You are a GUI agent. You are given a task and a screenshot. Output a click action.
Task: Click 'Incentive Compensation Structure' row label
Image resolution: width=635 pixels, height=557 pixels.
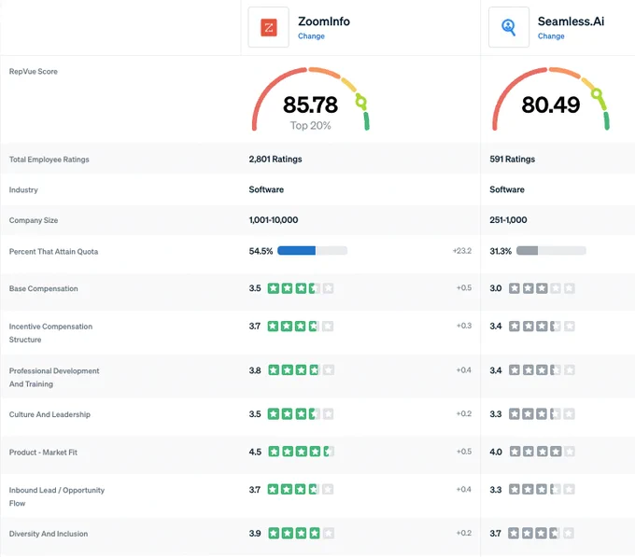[x=50, y=333]
